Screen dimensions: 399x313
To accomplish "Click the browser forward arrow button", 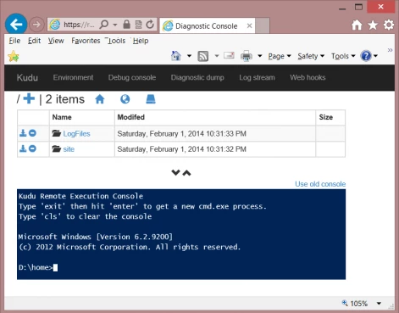I will [36, 25].
